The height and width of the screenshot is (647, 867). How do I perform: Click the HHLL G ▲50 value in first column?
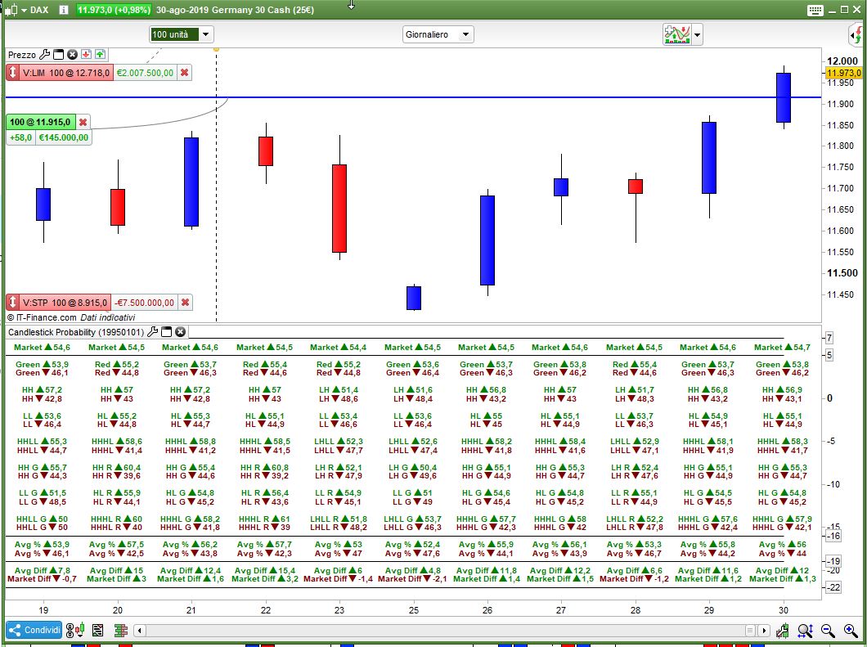pos(42,519)
